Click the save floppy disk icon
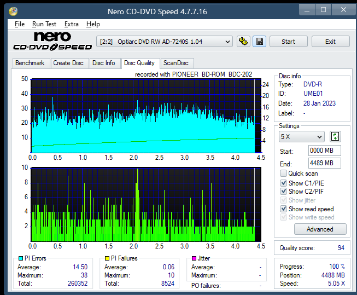Image resolution: width=357 pixels, height=295 pixels. (259, 42)
